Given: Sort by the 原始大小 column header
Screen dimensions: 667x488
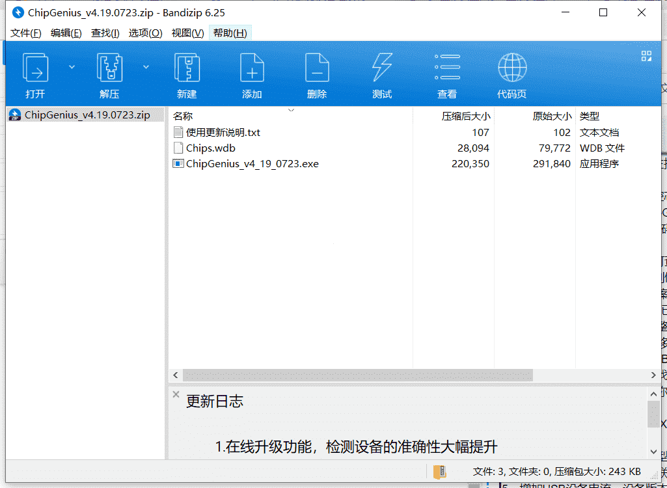Looking at the screenshot, I should click(x=552, y=116).
